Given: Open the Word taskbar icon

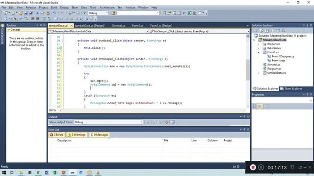Looking at the screenshot, I should tap(47, 173).
